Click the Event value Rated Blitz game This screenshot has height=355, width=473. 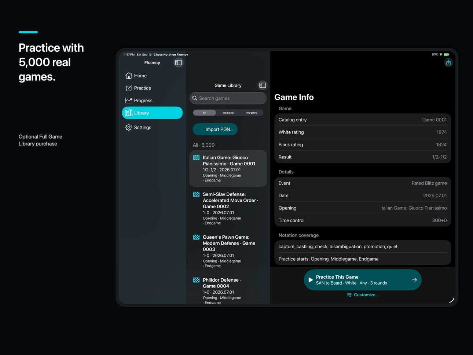tap(429, 183)
